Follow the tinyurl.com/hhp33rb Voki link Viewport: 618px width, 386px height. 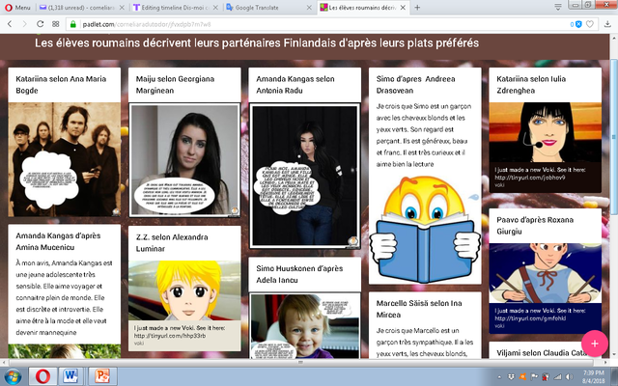coord(170,336)
